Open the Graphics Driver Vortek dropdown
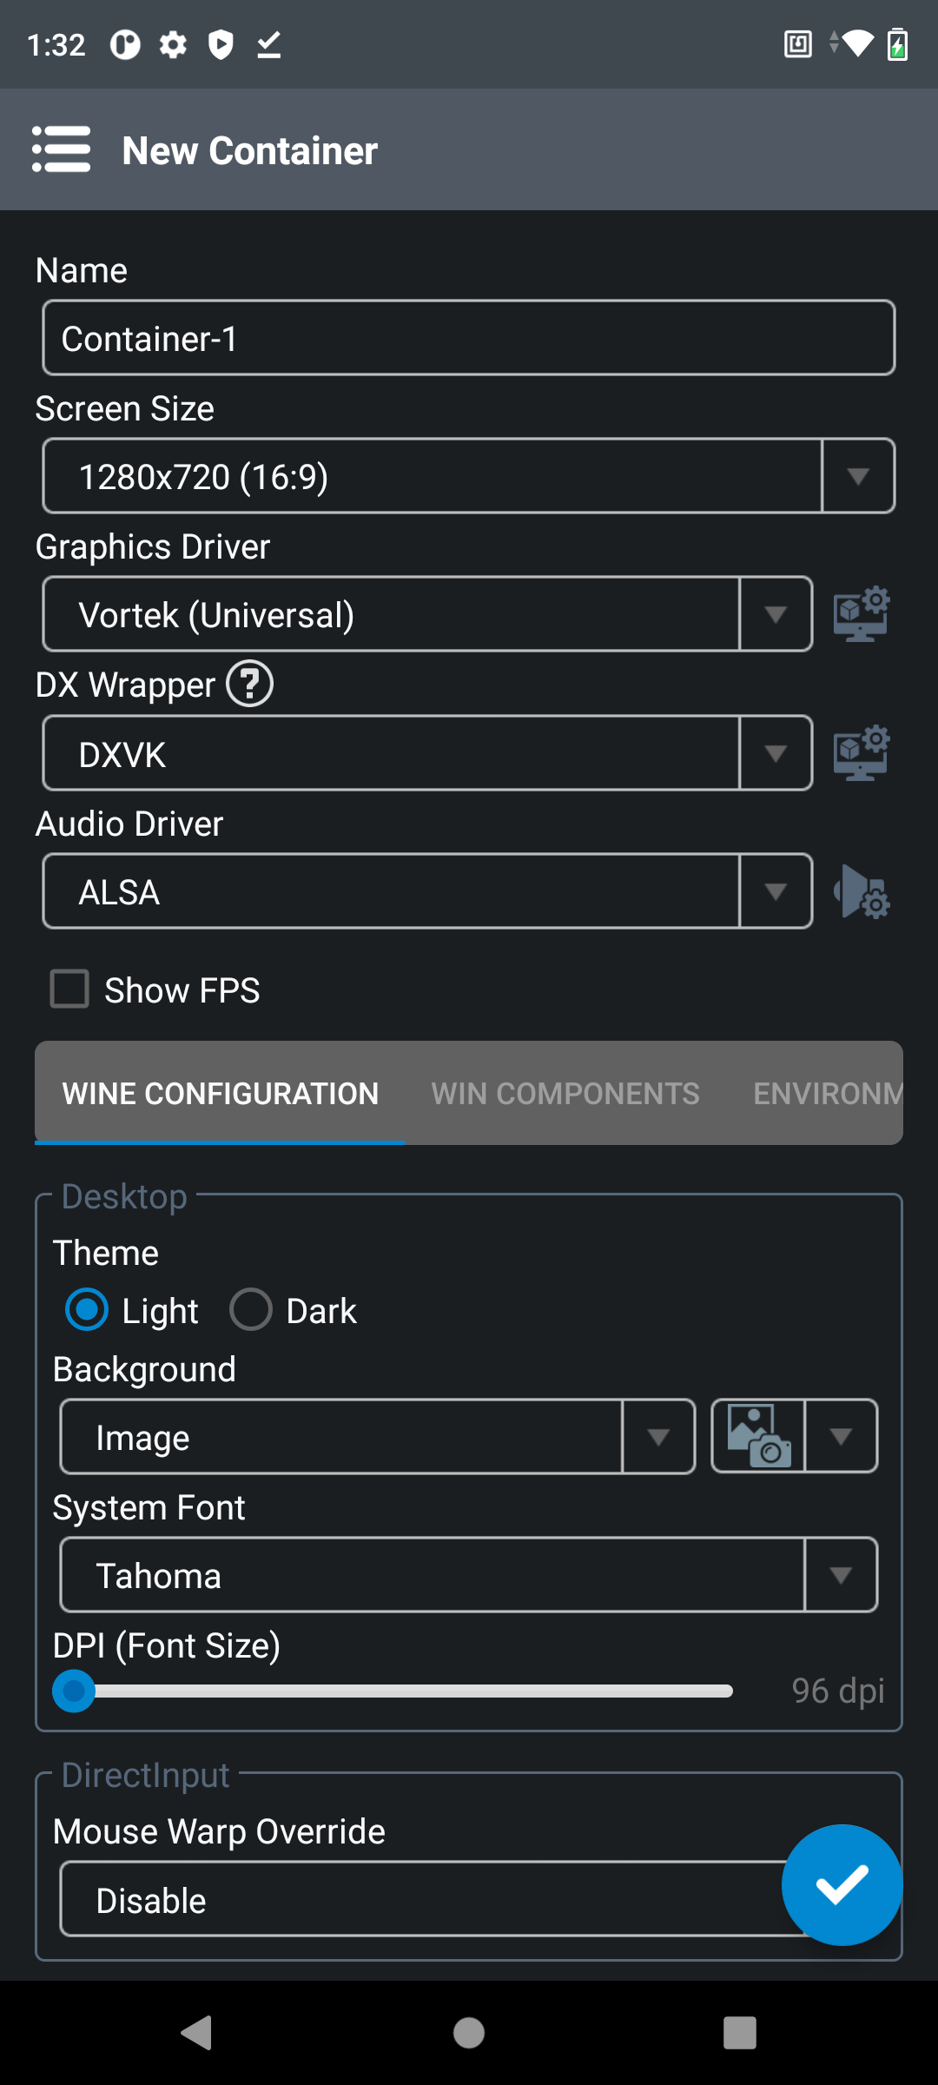The image size is (938, 2085). (427, 614)
